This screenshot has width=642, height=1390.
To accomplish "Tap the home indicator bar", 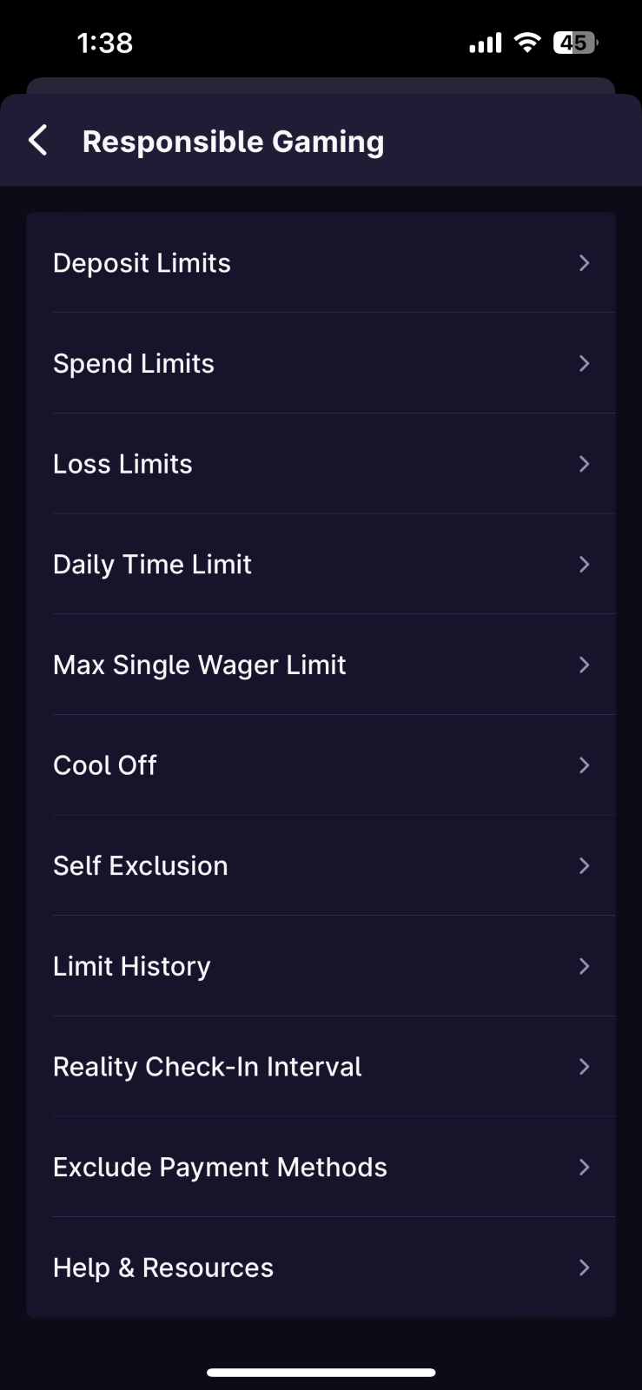I will [x=321, y=1373].
